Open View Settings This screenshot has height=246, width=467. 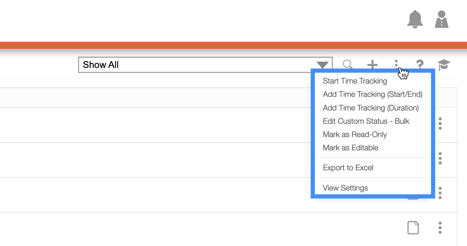tap(345, 188)
